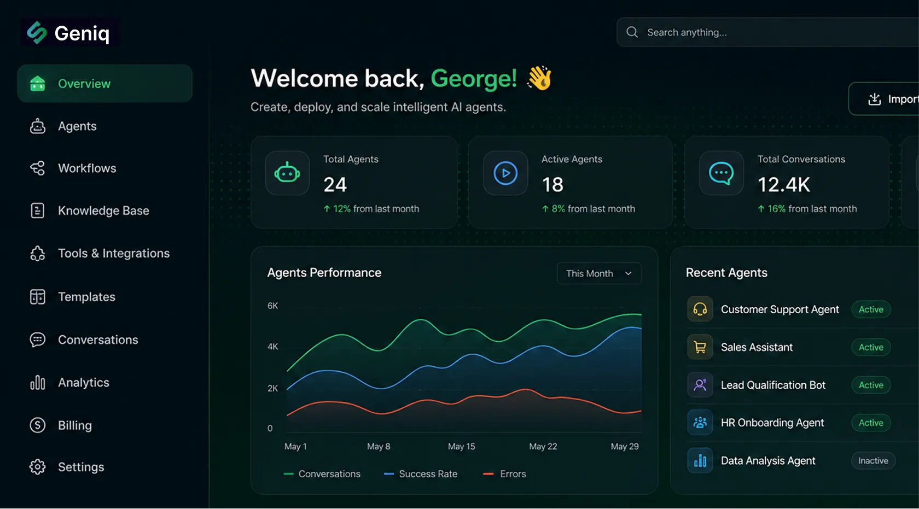
Task: Click the May 15 axis label
Action: [462, 447]
